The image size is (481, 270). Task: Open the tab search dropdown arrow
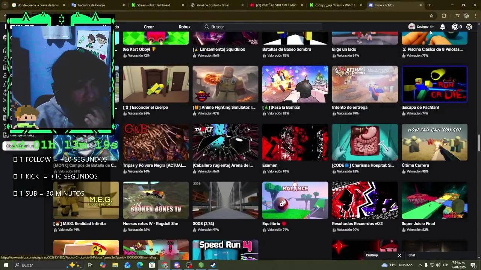coord(5,5)
